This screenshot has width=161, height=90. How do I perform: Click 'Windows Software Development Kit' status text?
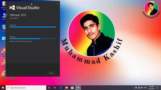[x=21, y=41]
